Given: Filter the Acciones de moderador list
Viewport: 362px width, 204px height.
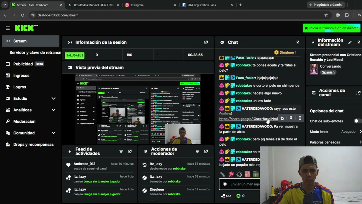Looking at the screenshot, I should (197, 151).
